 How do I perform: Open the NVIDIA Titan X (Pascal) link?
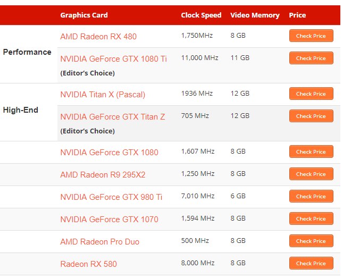[103, 95]
